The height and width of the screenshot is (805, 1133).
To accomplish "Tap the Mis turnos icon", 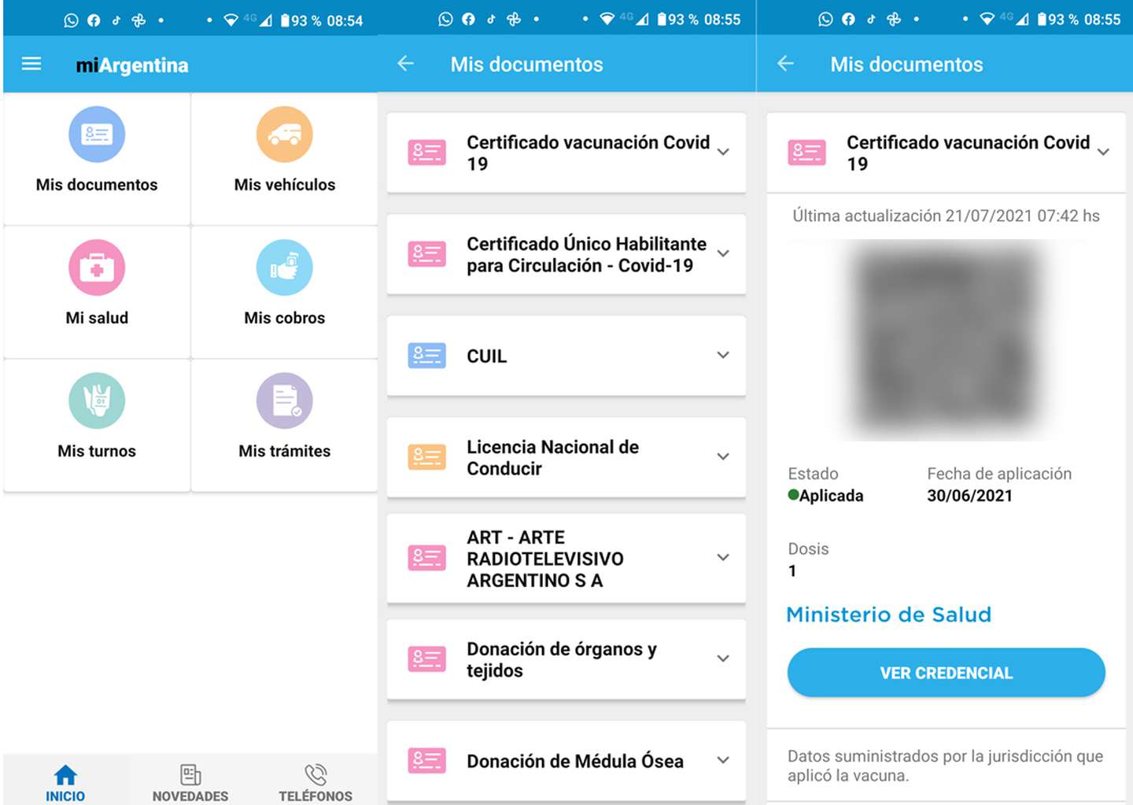I will coord(97,401).
